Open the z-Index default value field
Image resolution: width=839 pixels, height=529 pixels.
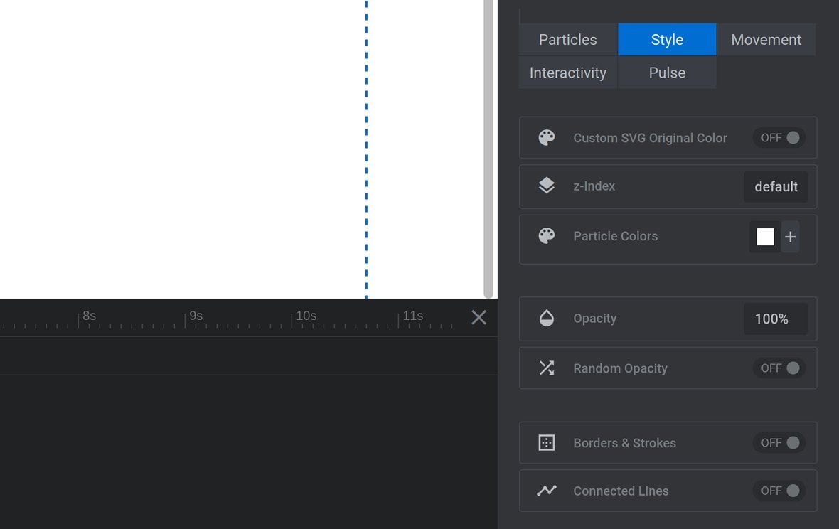776,187
